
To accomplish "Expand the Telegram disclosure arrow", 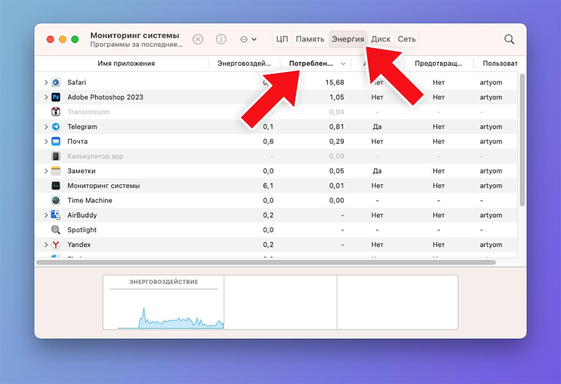I will point(46,127).
